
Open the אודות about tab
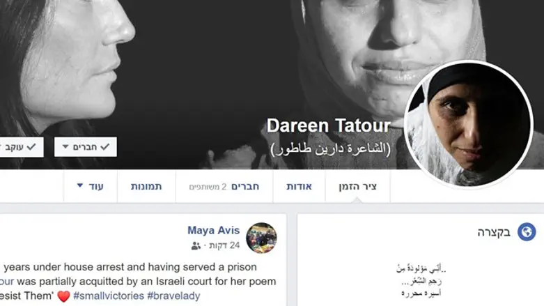pos(299,187)
